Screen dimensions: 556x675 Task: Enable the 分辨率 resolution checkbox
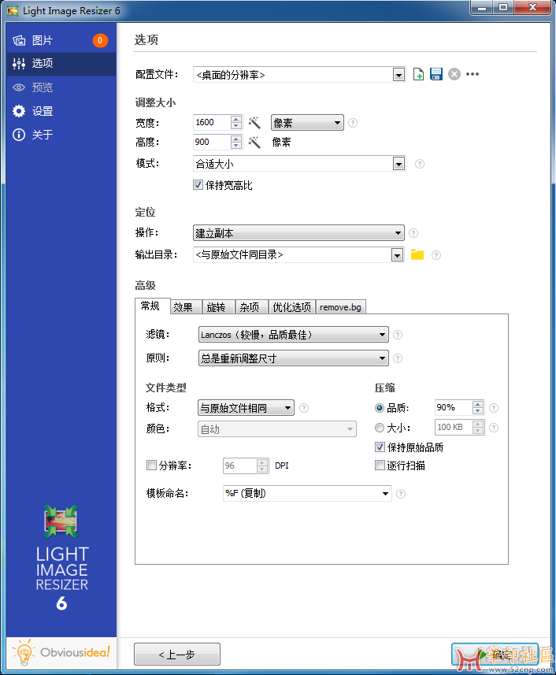[x=151, y=465]
